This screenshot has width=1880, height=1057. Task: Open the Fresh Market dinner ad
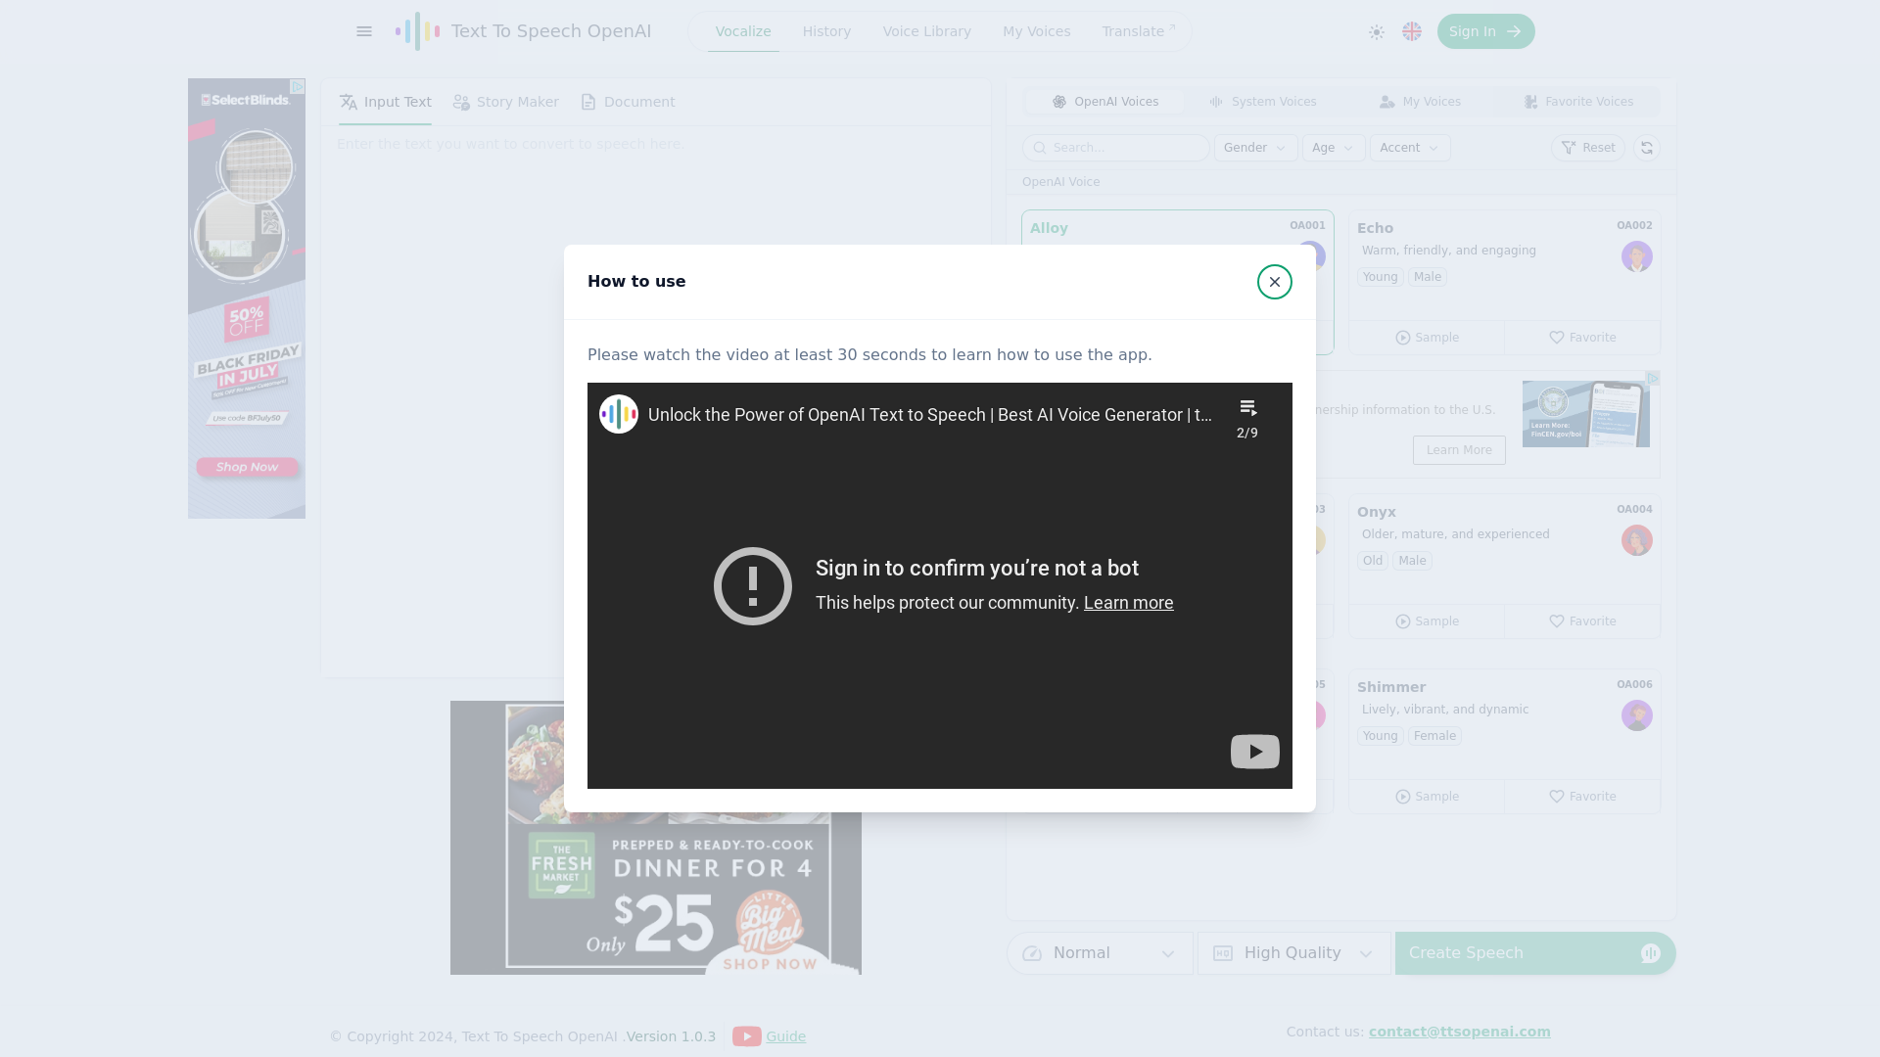[x=656, y=838]
